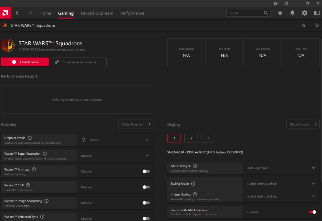
Task: Open AMD FreeSync dropdown
Action: (x=281, y=168)
